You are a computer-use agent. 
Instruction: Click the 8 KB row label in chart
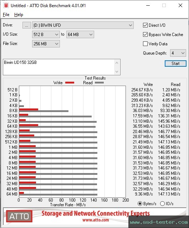pyautogui.click(x=13, y=111)
